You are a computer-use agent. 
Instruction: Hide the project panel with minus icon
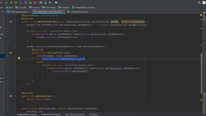point(2,12)
